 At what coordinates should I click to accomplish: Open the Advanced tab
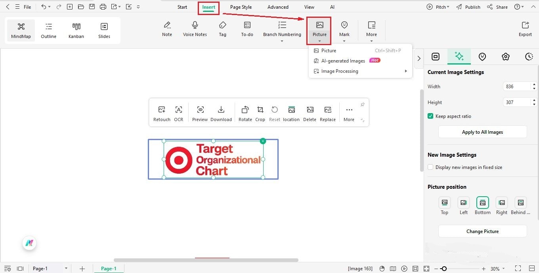click(278, 7)
